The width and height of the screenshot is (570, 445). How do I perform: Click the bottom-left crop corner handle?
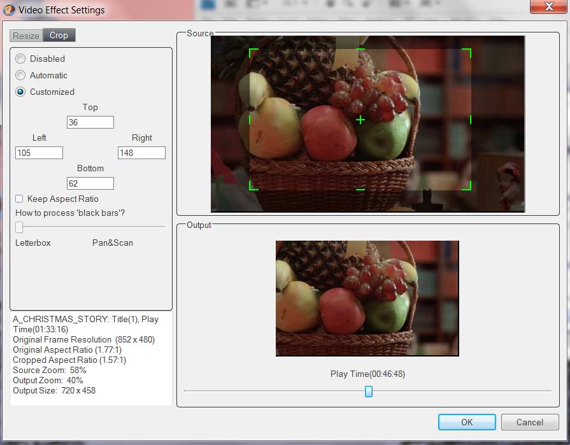[x=253, y=186]
